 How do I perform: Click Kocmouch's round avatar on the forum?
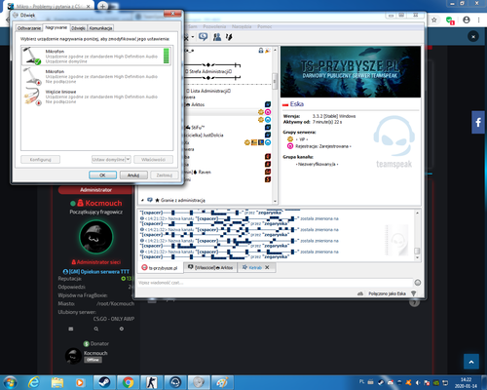(96, 237)
